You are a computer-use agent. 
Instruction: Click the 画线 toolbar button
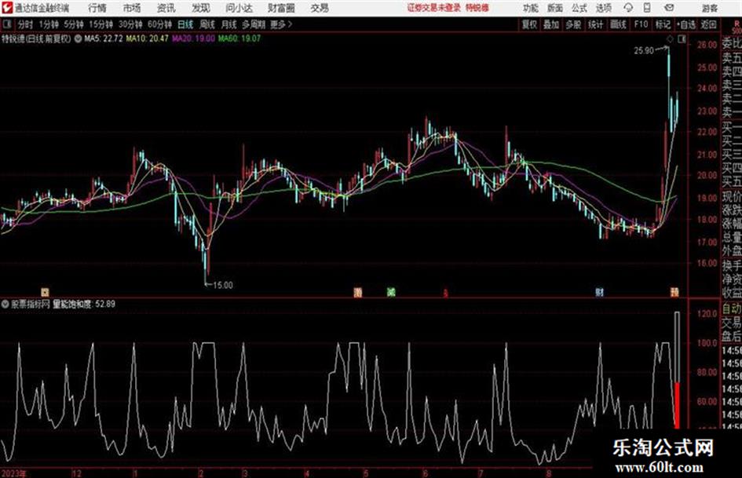pyautogui.click(x=618, y=24)
